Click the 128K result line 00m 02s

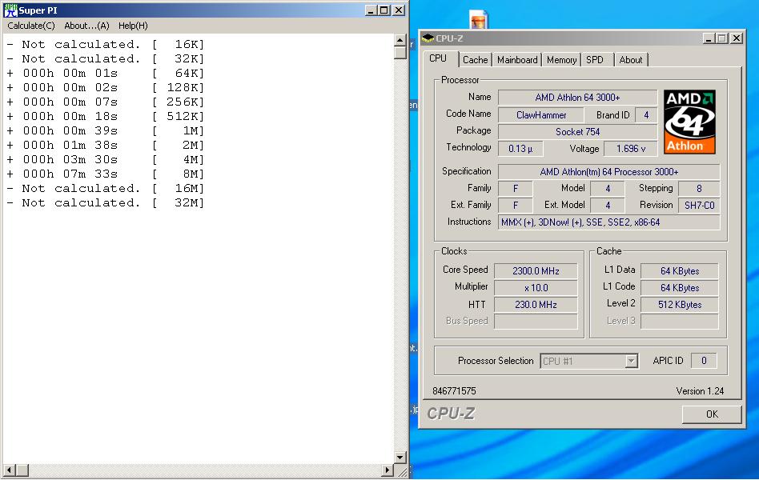point(105,87)
